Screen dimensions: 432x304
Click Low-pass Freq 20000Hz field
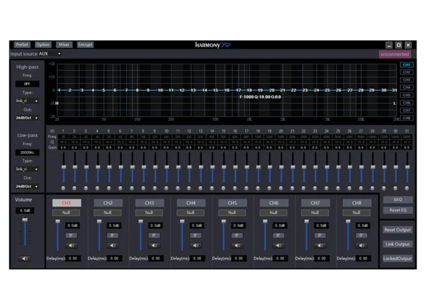(x=27, y=153)
